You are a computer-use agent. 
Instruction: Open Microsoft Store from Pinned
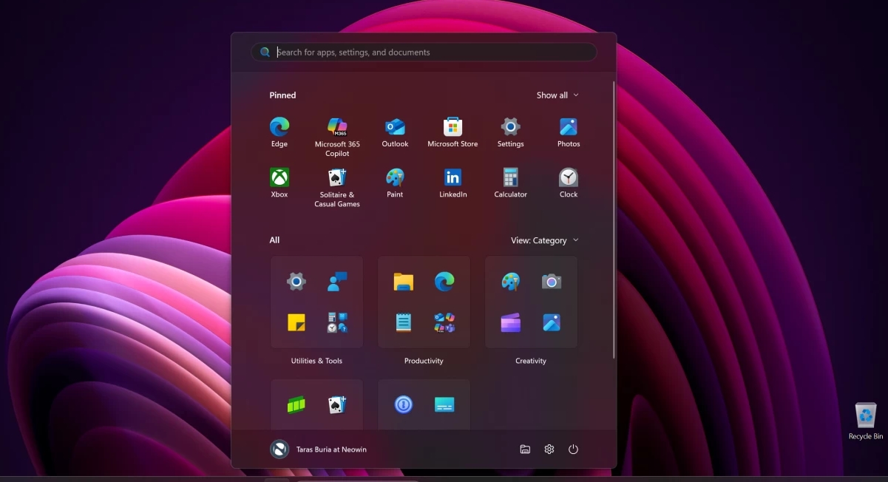[453, 132]
